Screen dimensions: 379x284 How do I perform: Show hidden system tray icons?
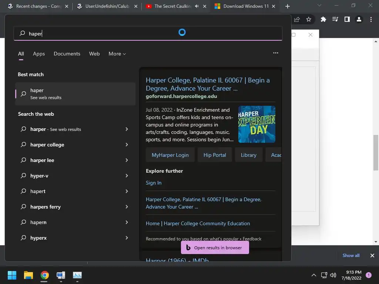pyautogui.click(x=314, y=275)
